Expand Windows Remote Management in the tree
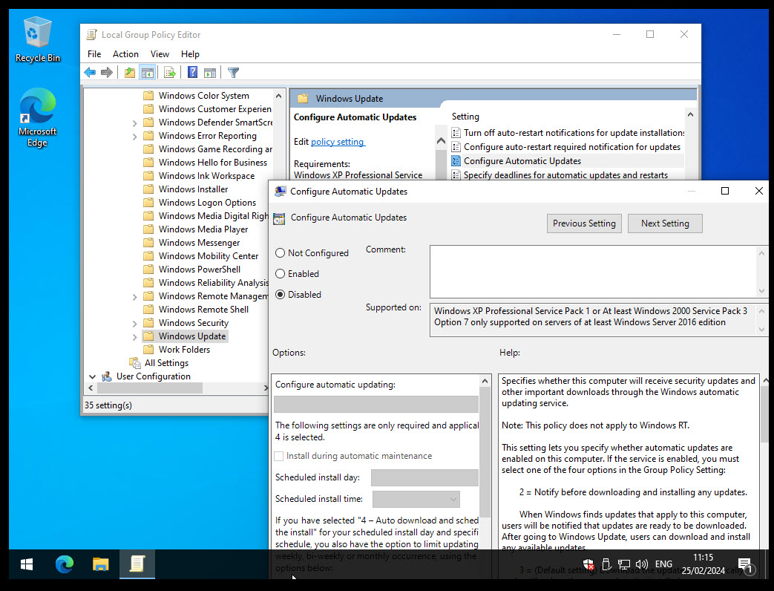The width and height of the screenshot is (774, 591). click(x=135, y=295)
